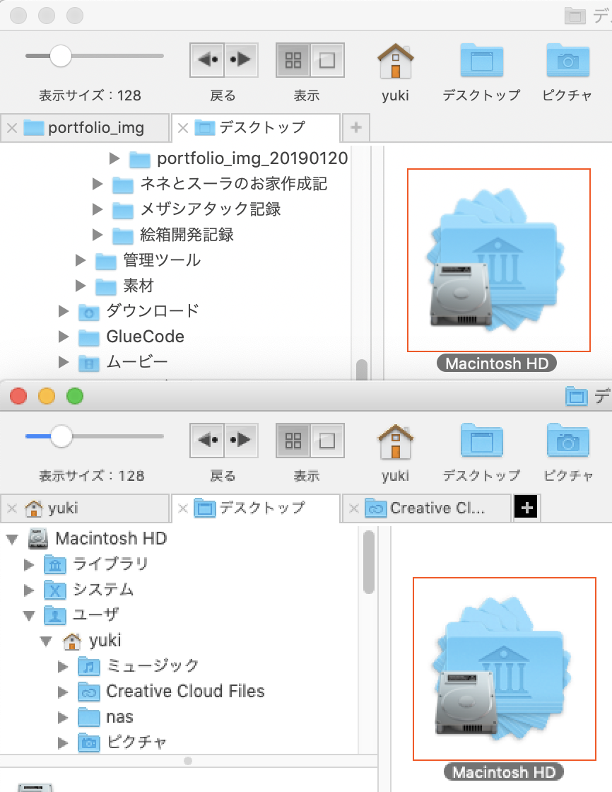Click the Macintosh HD thumbnail in the top window
Screen dimensions: 612x792
(499, 260)
